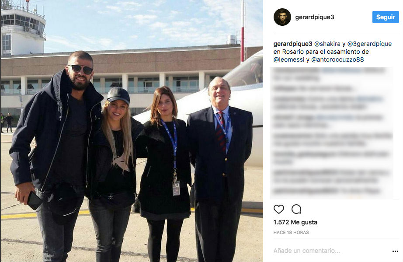This screenshot has height=262, width=403.
Task: Focus the Añade un comentario field
Action: [332, 251]
